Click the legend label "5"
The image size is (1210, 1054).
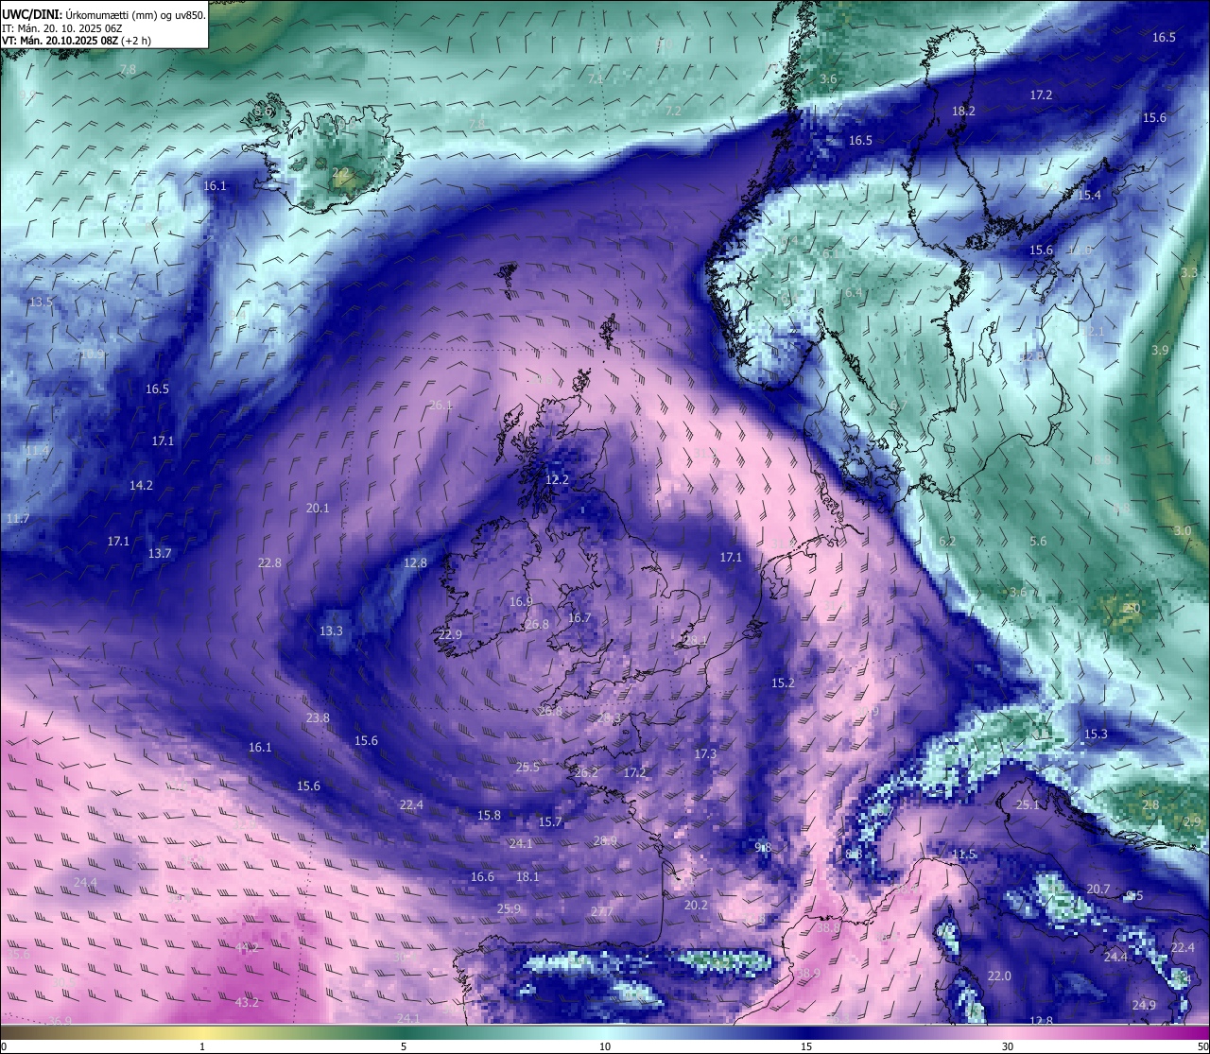pyautogui.click(x=404, y=1046)
